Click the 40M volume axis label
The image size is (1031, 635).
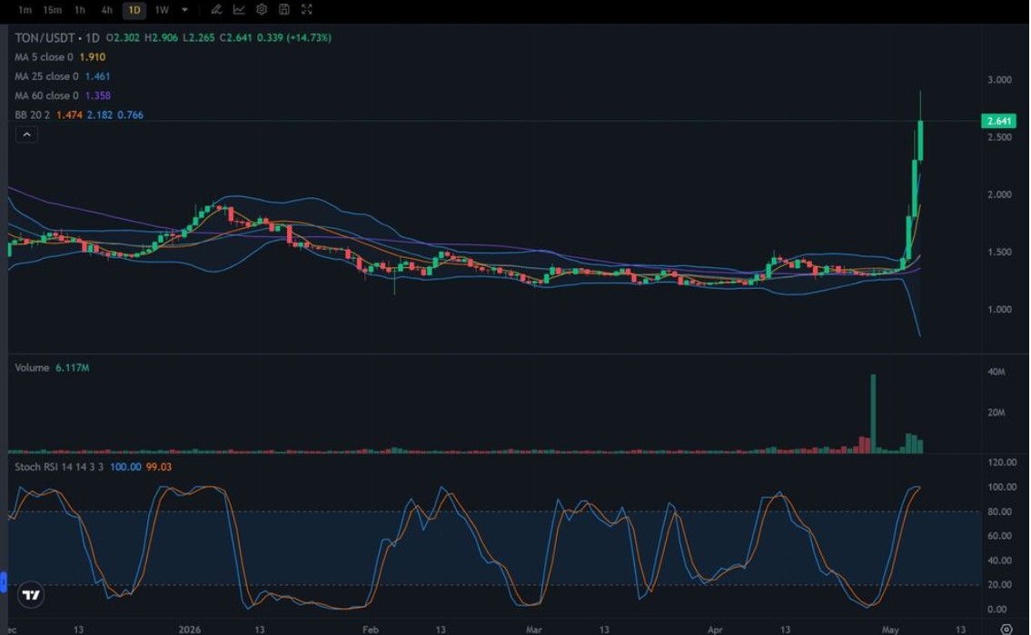coord(996,372)
